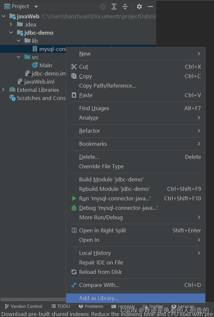Viewport: 214px width, 317px height.
Task: Expand the .idea folder
Action: pos(11,25)
